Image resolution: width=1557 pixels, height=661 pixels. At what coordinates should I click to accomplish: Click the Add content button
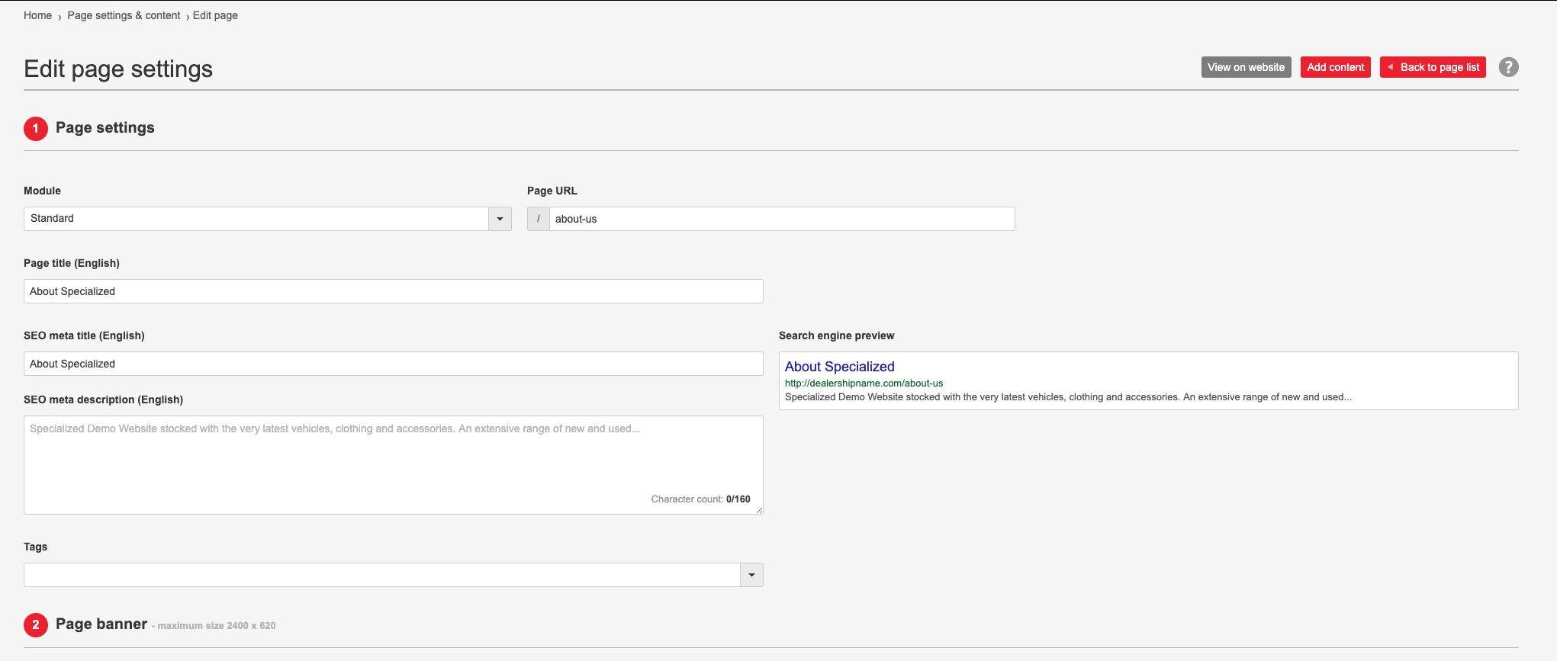pyautogui.click(x=1335, y=67)
